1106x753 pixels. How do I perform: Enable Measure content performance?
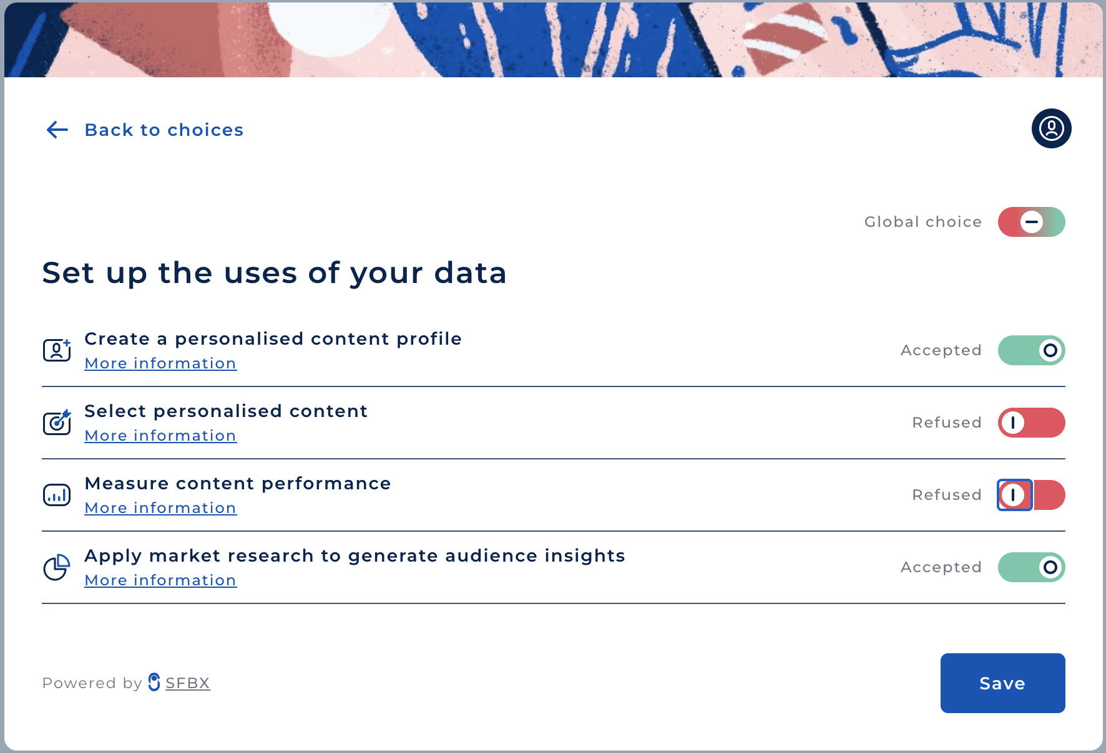click(1030, 495)
